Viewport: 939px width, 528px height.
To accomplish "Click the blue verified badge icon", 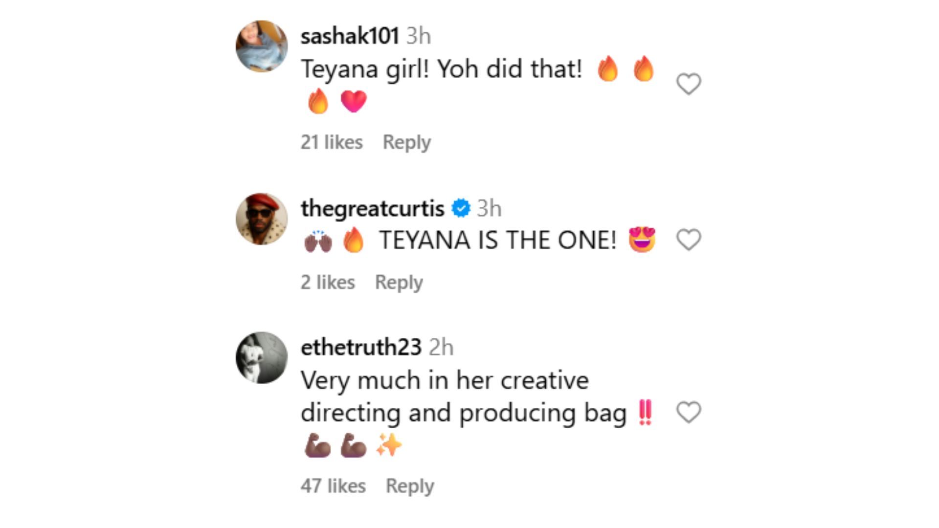I will (461, 208).
